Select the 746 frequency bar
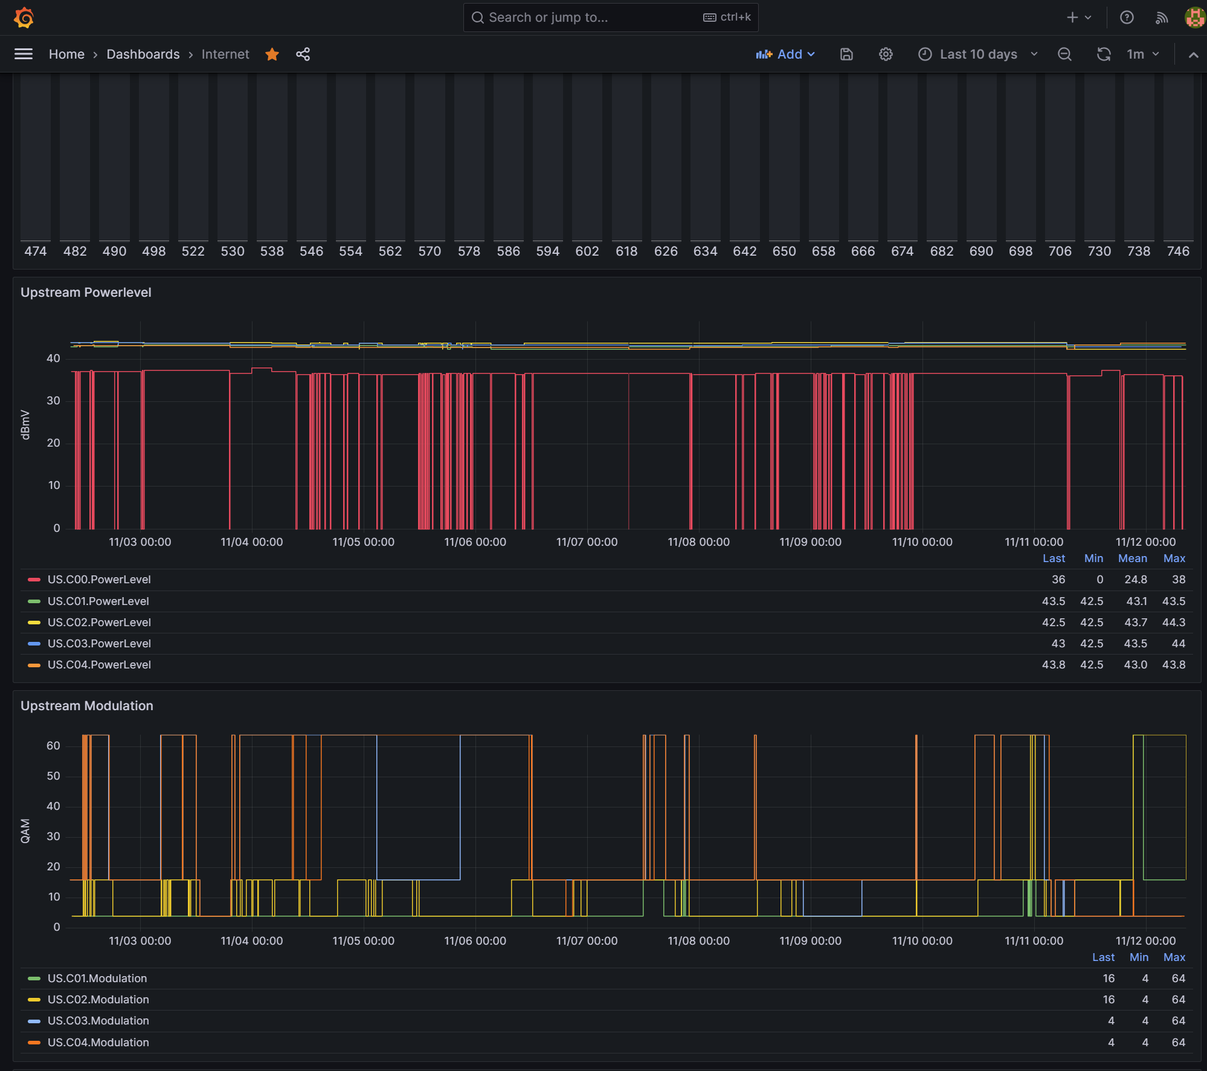Image resolution: width=1207 pixels, height=1071 pixels. [x=1178, y=158]
